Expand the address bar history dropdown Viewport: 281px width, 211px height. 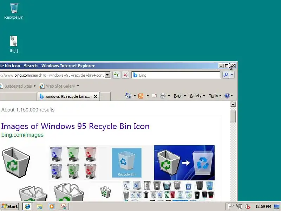click(x=107, y=75)
